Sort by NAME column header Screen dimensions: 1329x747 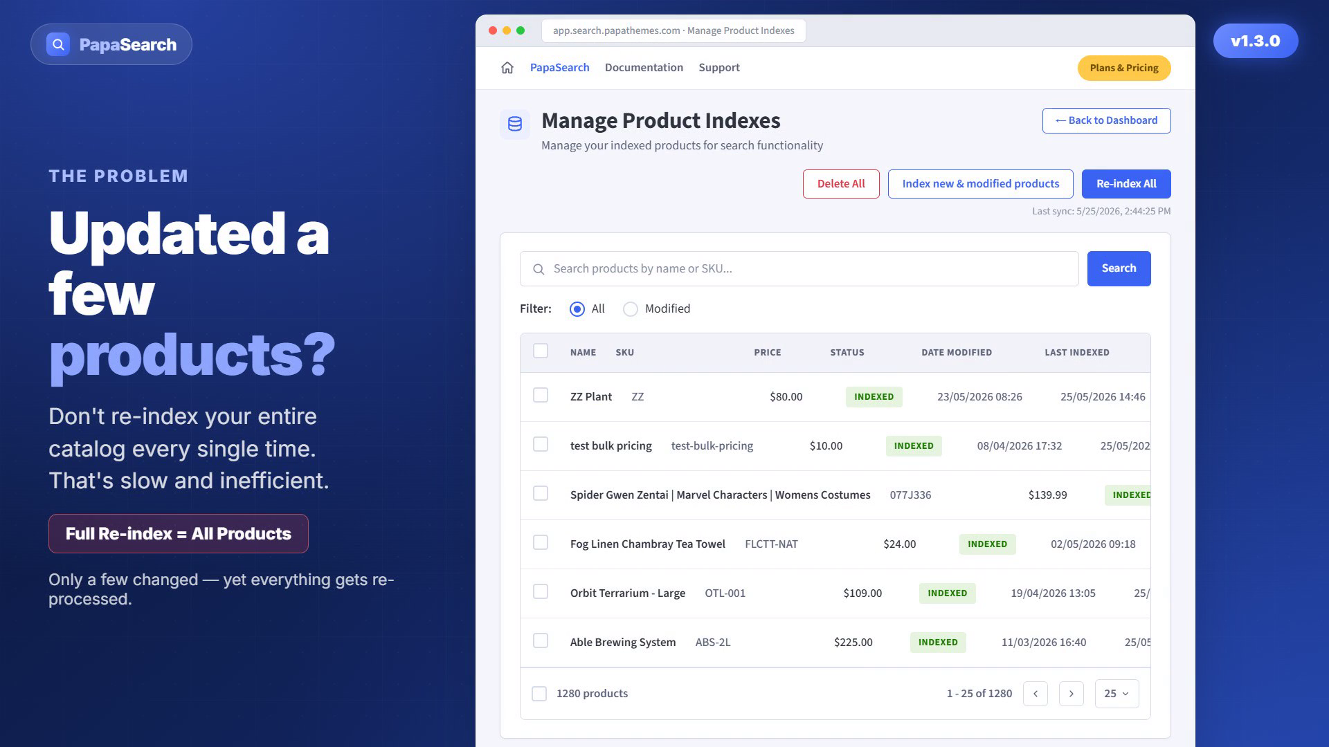(x=583, y=353)
